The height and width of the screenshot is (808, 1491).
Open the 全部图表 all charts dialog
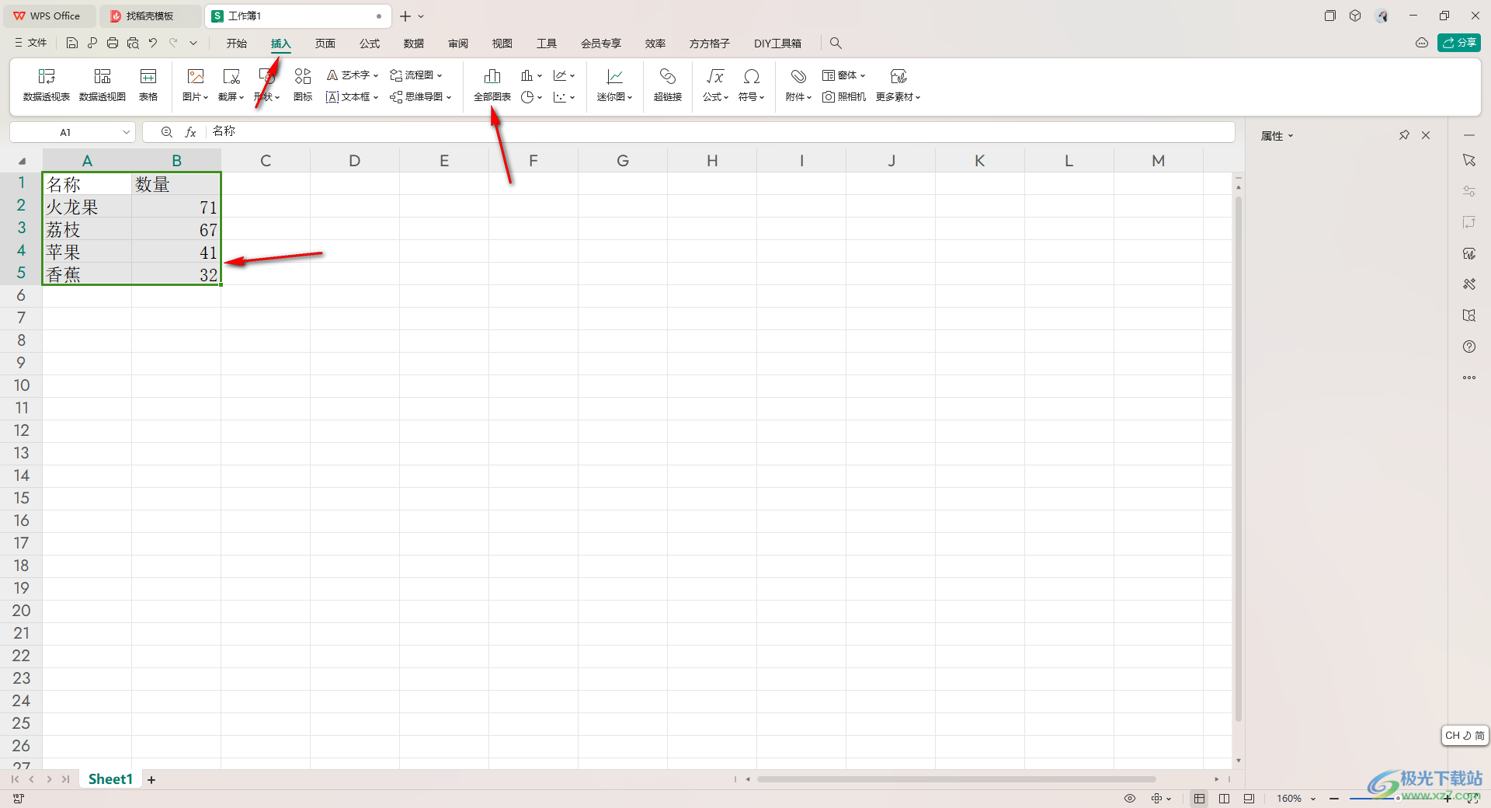coord(492,85)
